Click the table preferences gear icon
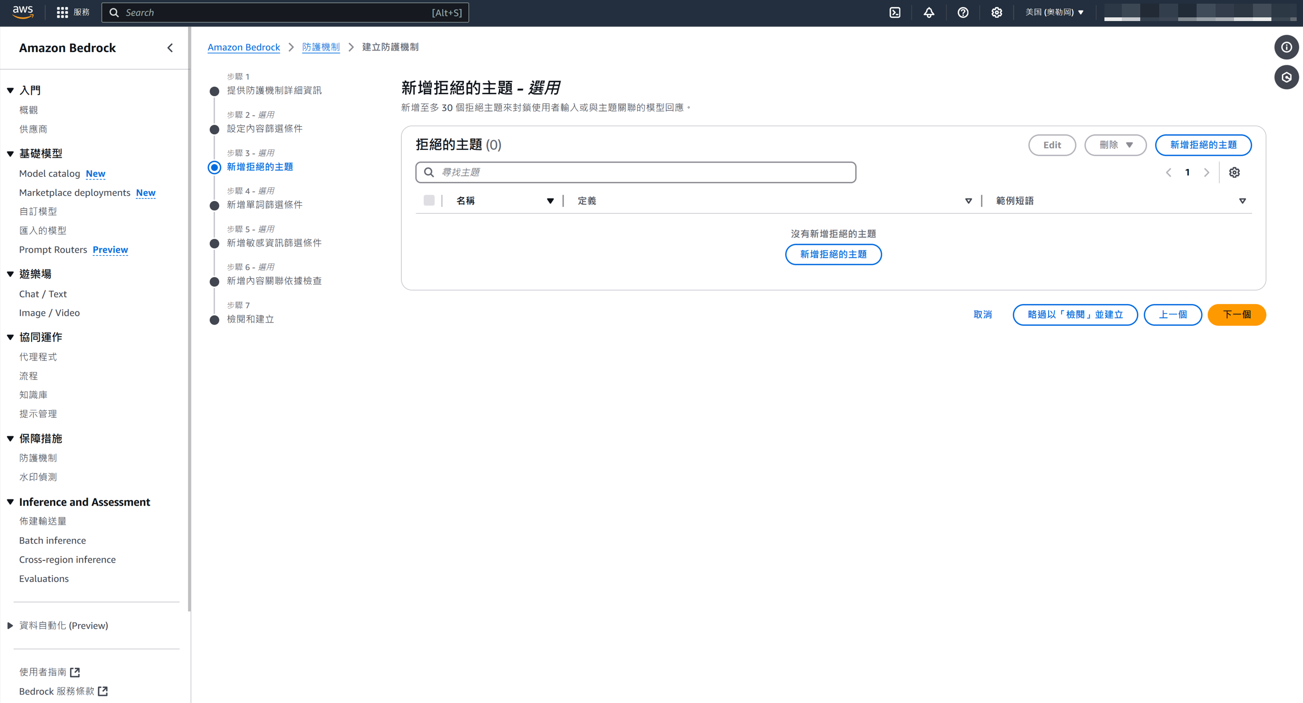The width and height of the screenshot is (1303, 703). coord(1234,173)
